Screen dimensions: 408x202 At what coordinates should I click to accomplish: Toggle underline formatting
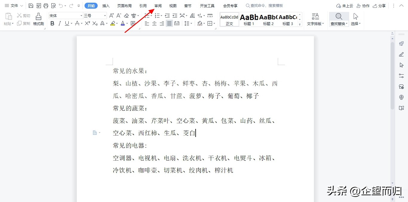[x=67, y=23]
